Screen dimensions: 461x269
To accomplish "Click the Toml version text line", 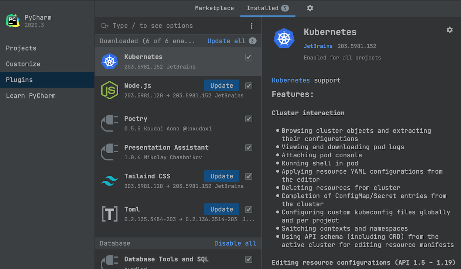I will pyautogui.click(x=189, y=219).
